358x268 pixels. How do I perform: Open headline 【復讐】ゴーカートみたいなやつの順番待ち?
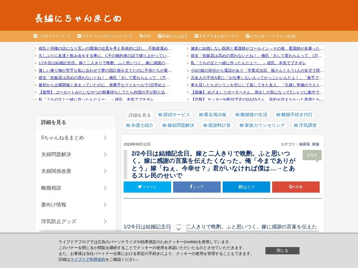104,92
